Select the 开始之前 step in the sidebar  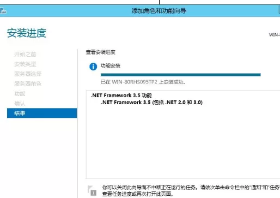(25, 54)
